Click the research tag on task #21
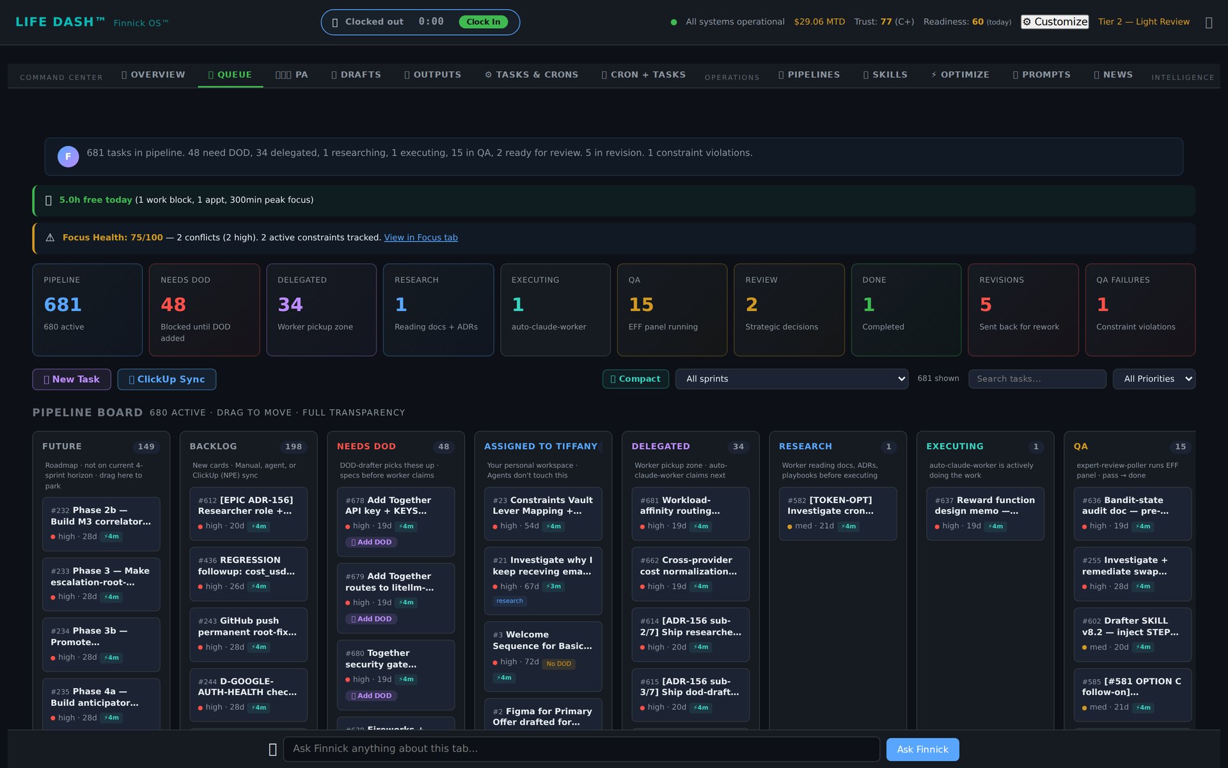The height and width of the screenshot is (768, 1228). click(x=510, y=601)
